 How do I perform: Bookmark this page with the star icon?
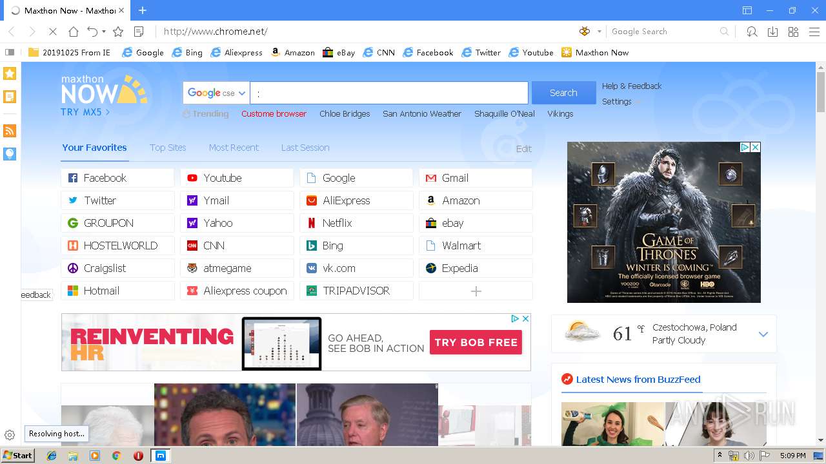118,32
